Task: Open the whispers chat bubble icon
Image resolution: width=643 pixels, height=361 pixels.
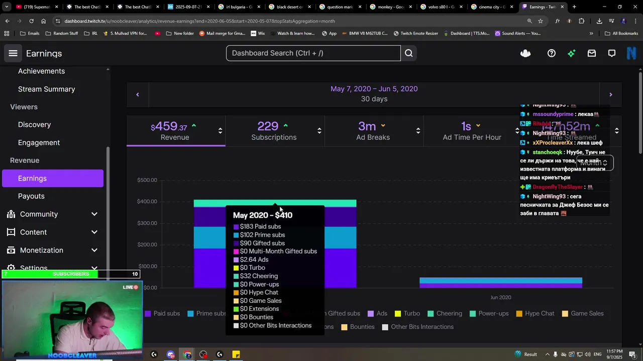Action: click(x=612, y=53)
